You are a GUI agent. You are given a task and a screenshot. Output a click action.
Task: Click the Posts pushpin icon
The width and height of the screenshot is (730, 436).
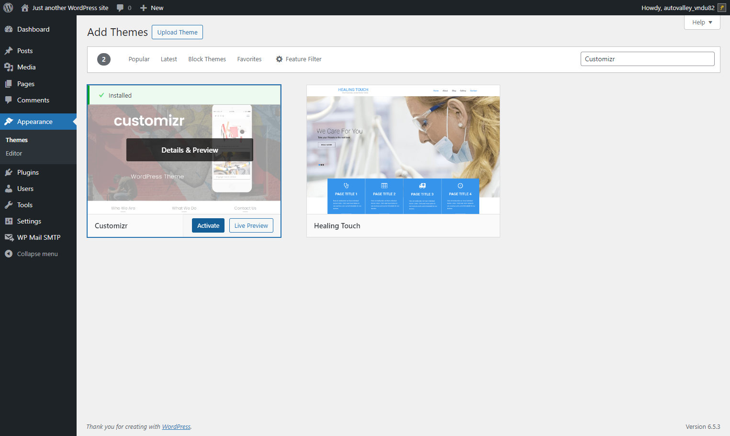point(9,51)
